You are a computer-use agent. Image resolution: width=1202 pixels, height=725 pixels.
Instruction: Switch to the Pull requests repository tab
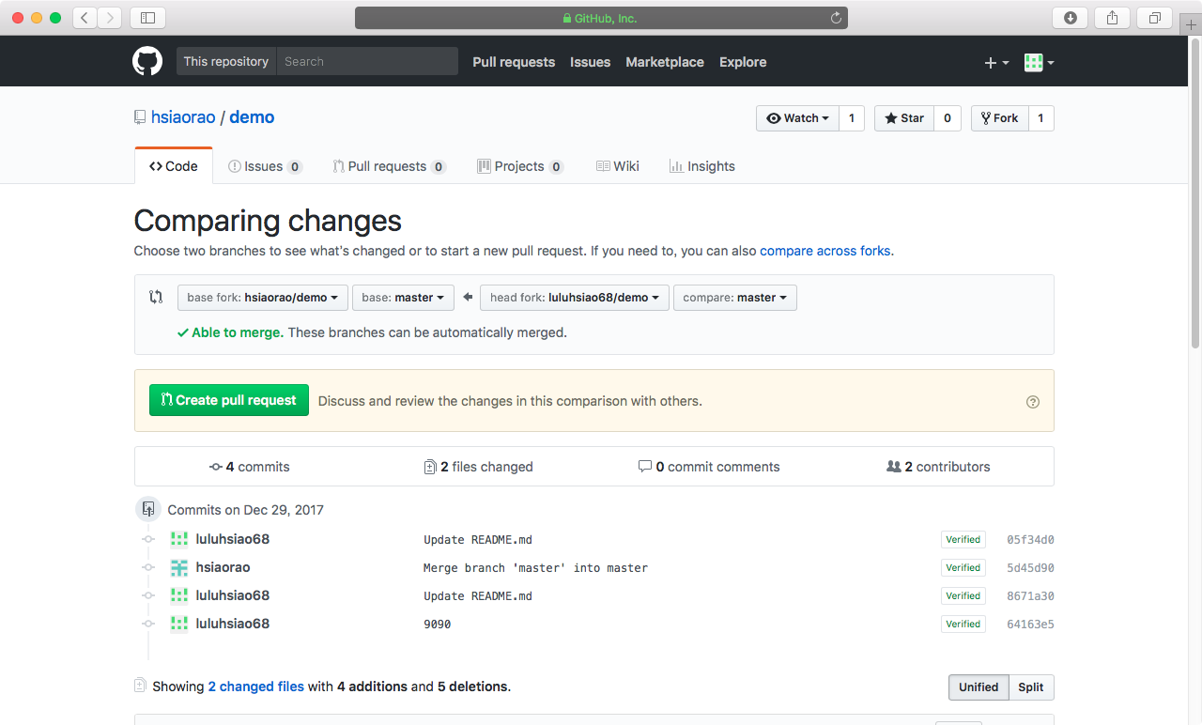[390, 166]
